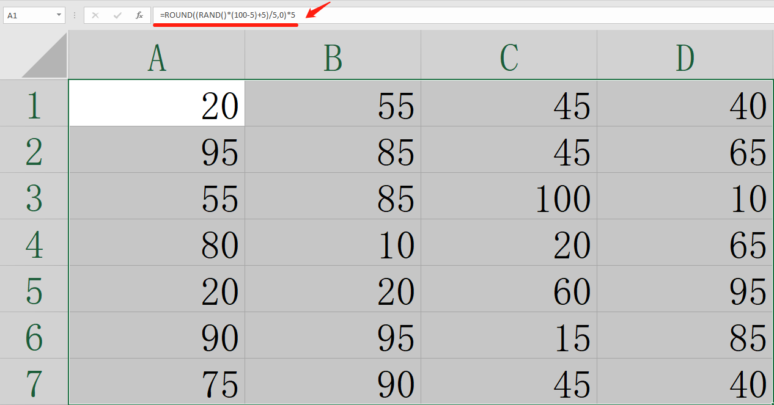Screen dimensions: 774x405
Task: Open Insert Function fx dialog
Action: click(139, 15)
